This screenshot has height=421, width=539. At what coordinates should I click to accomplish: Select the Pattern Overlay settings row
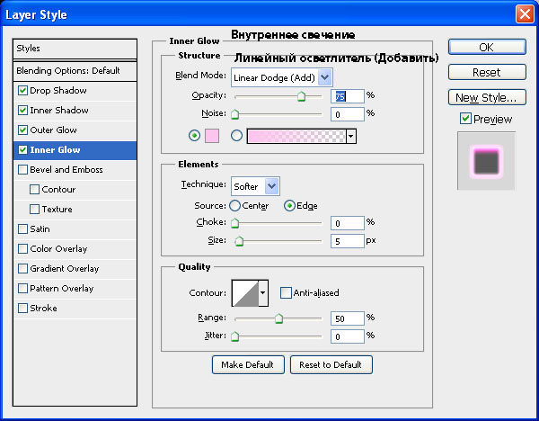pos(75,289)
